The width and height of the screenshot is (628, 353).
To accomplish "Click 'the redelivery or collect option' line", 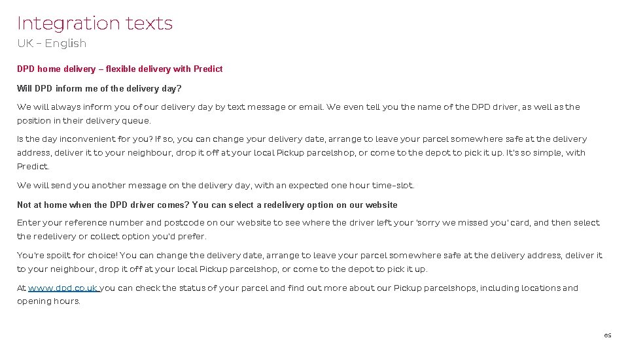I will pyautogui.click(x=112, y=236).
